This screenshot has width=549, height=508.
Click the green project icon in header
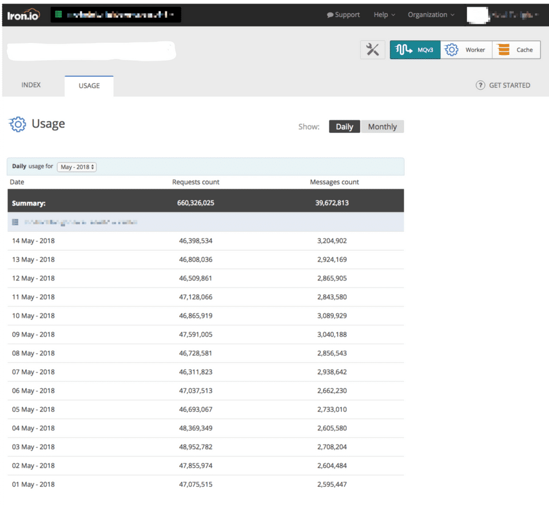58,14
